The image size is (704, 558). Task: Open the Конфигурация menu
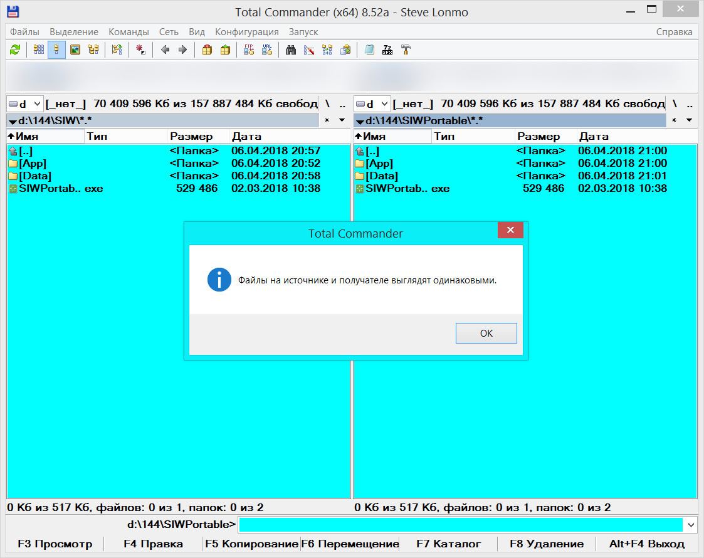point(246,31)
